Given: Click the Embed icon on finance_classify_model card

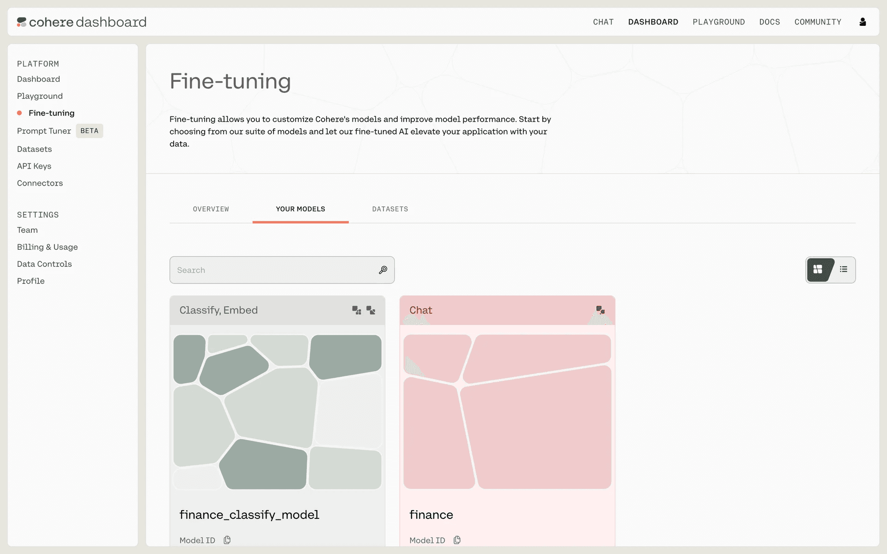Looking at the screenshot, I should coord(371,310).
